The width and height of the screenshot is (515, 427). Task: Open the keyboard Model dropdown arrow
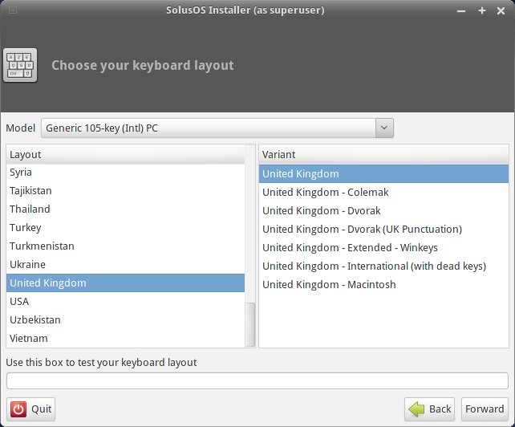(384, 128)
